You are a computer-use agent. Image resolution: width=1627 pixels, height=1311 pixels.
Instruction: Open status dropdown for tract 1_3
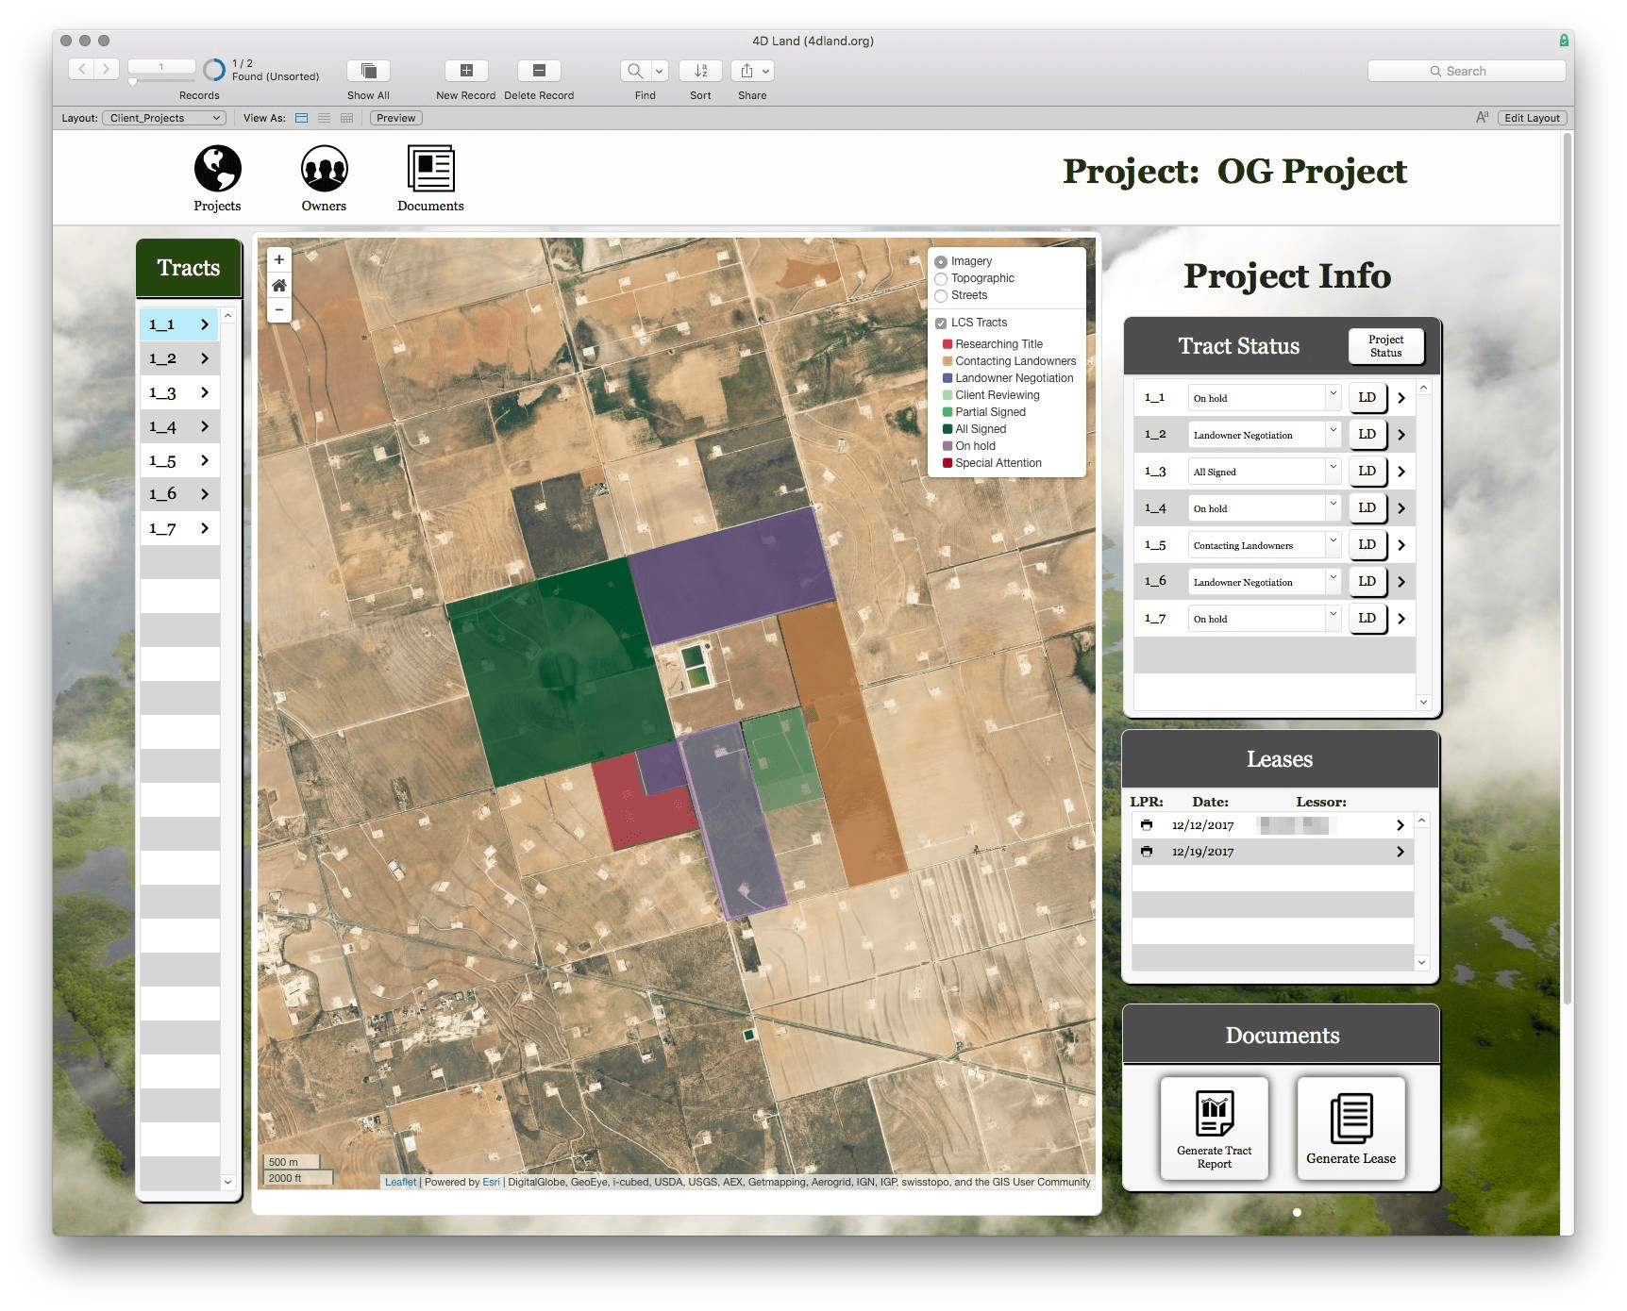tap(1265, 472)
